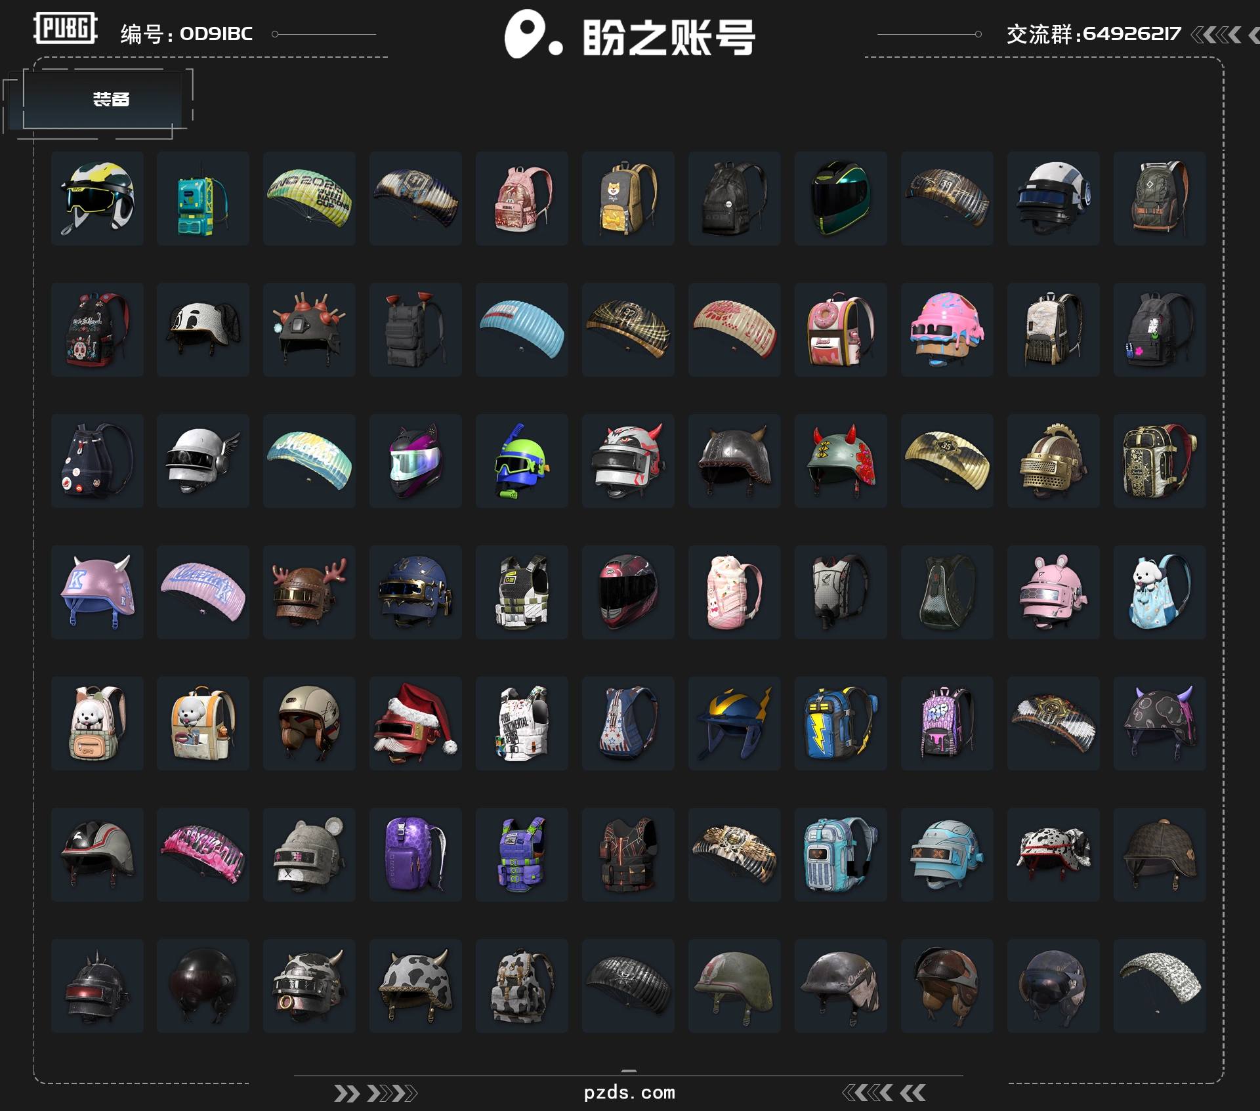The height and width of the screenshot is (1111, 1260).
Task: Open the pink donut backpack item
Action: click(x=841, y=329)
